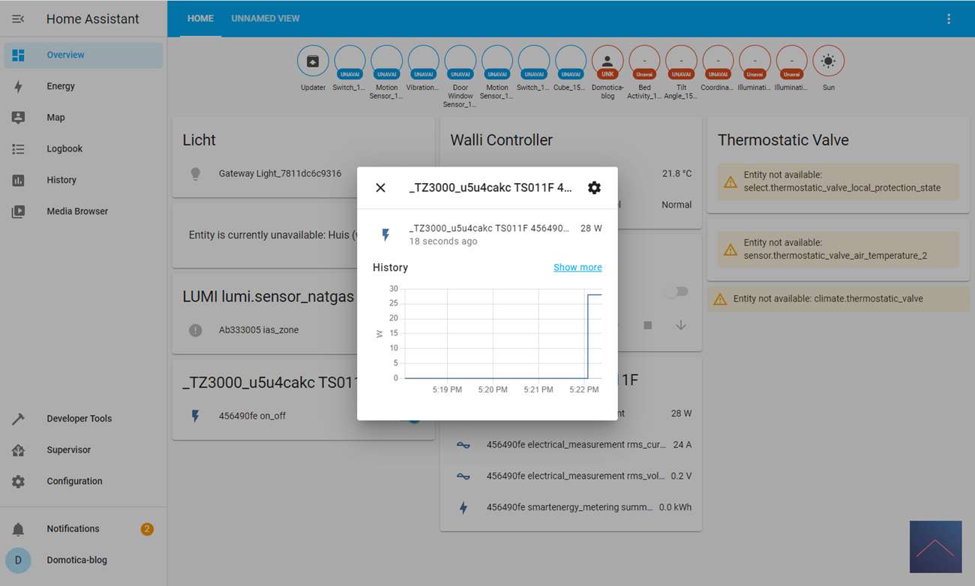The image size is (975, 586).
Task: Click the Updater badge icon
Action: (313, 62)
